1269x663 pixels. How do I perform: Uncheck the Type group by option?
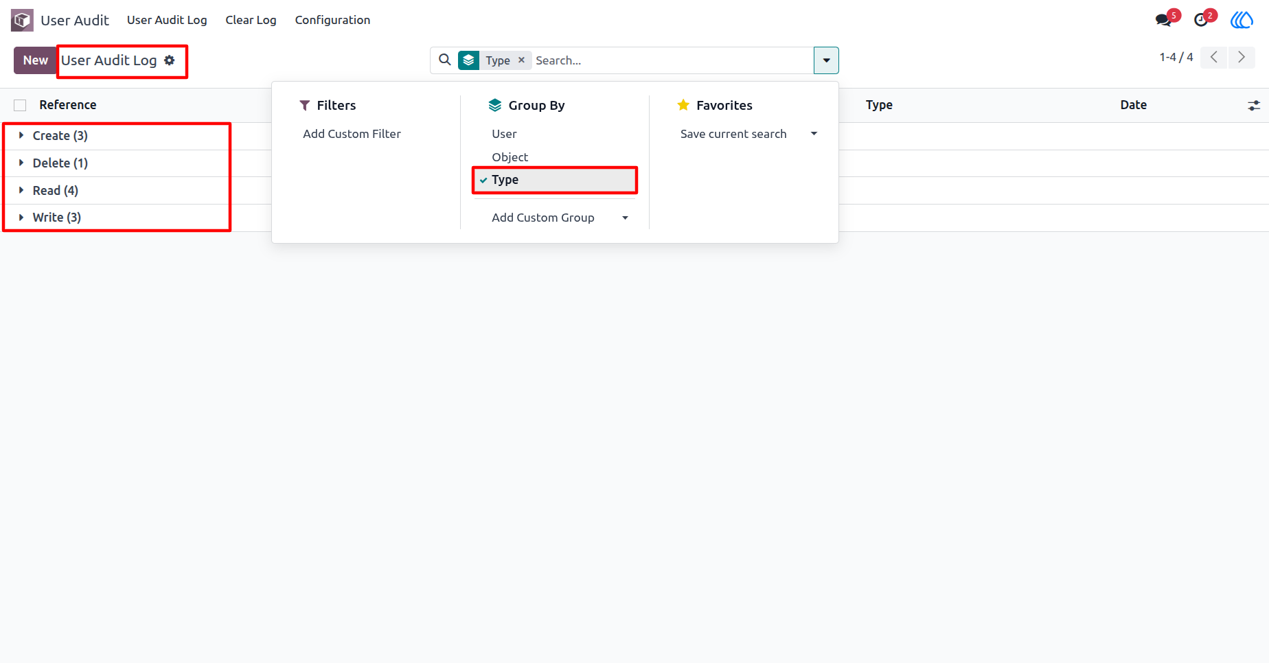[x=555, y=180]
